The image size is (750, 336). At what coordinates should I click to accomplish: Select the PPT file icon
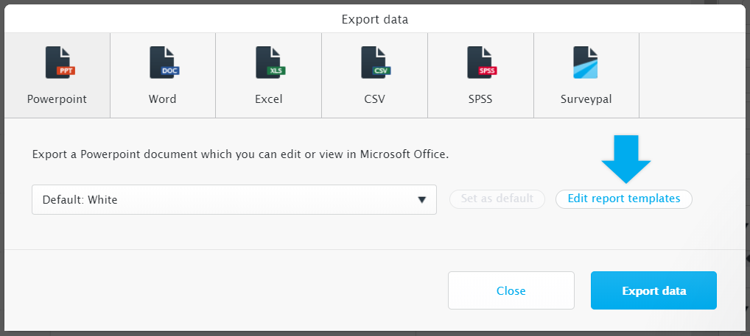(60, 62)
